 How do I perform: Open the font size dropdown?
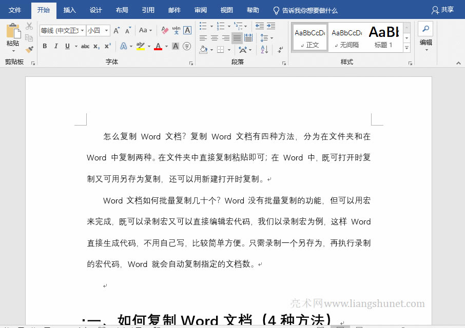click(x=107, y=30)
